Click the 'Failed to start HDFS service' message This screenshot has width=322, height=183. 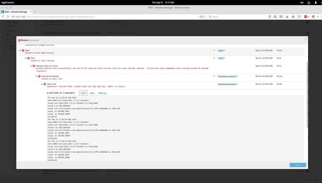pos(40,53)
